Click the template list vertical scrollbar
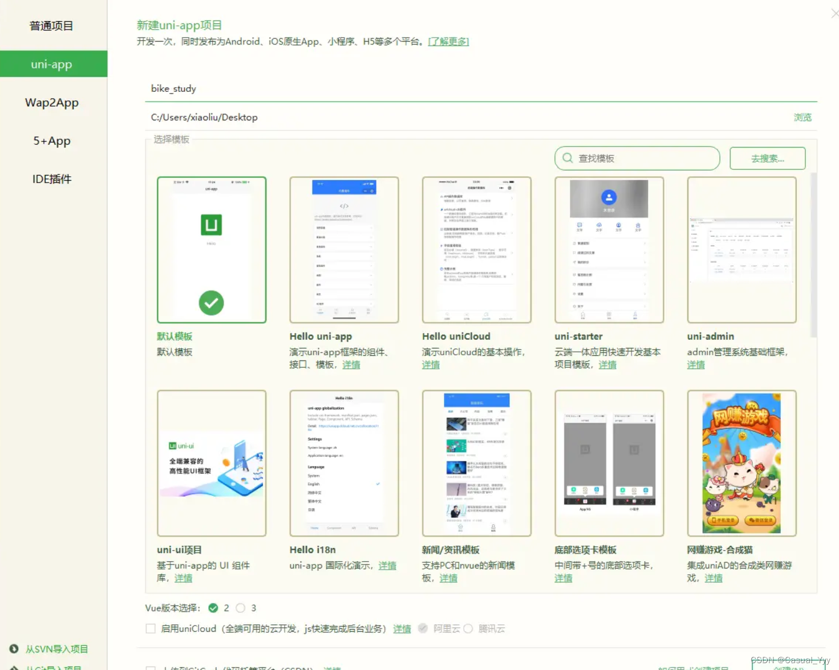 click(813, 254)
